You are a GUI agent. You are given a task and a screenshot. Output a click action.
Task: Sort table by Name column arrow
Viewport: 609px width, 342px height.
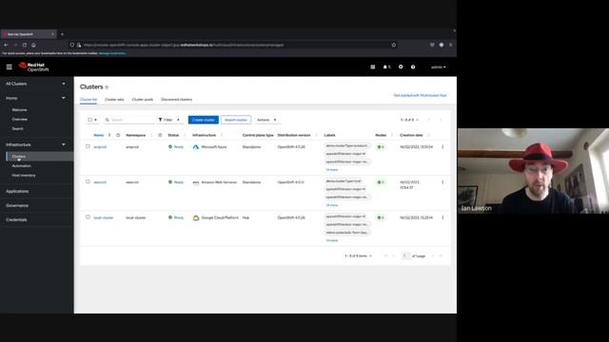(109, 135)
